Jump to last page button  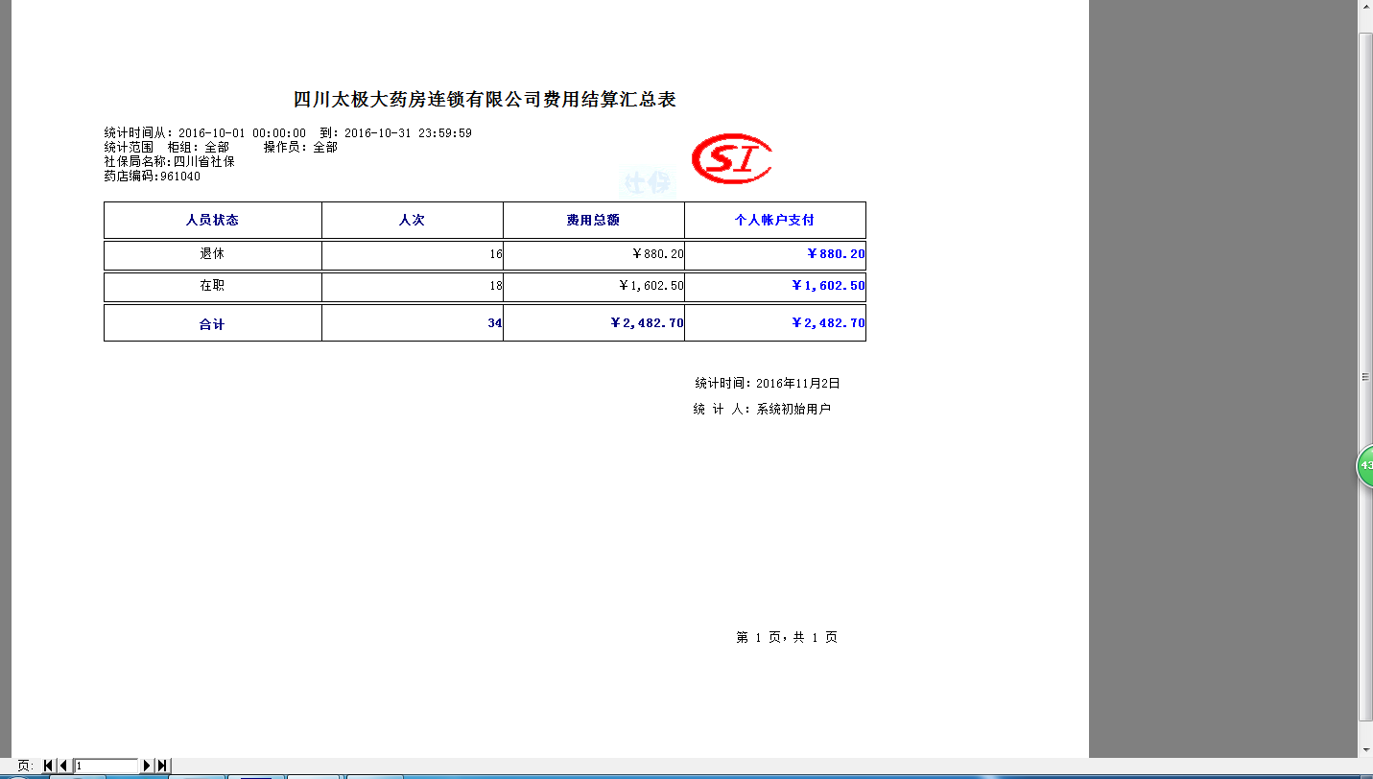point(162,766)
